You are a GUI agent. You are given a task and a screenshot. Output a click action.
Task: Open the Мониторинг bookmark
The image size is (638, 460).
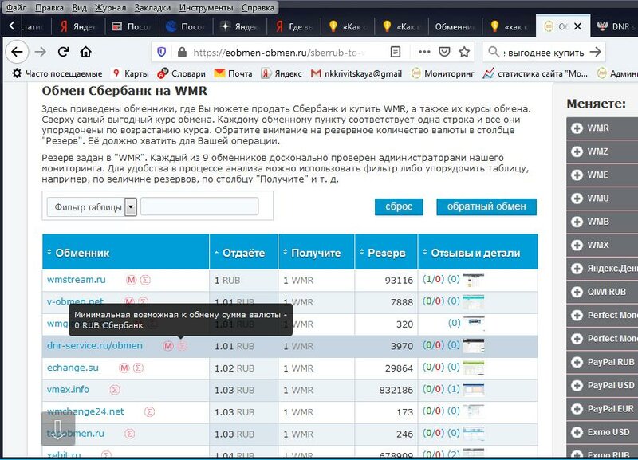(x=443, y=73)
